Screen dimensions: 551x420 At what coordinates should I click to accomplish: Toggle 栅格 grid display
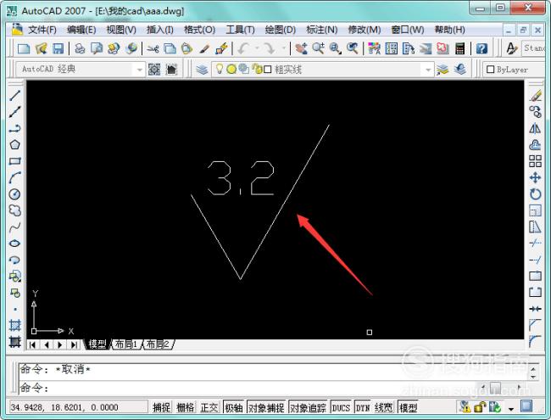pos(186,407)
